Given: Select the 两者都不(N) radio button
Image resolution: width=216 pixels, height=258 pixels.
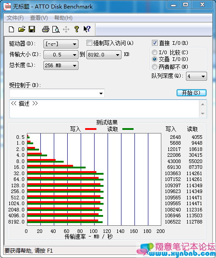Looking at the screenshot, I should click(155, 67).
